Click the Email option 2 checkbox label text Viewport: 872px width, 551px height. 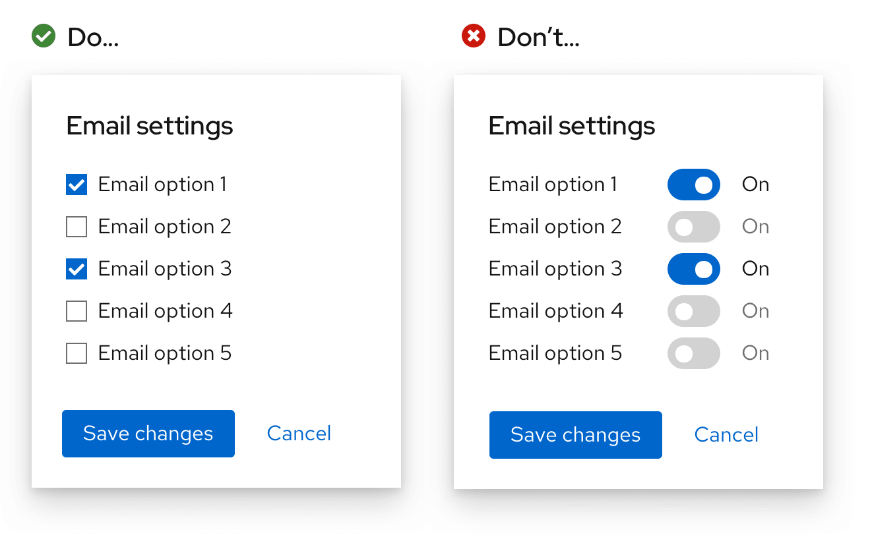tap(164, 227)
